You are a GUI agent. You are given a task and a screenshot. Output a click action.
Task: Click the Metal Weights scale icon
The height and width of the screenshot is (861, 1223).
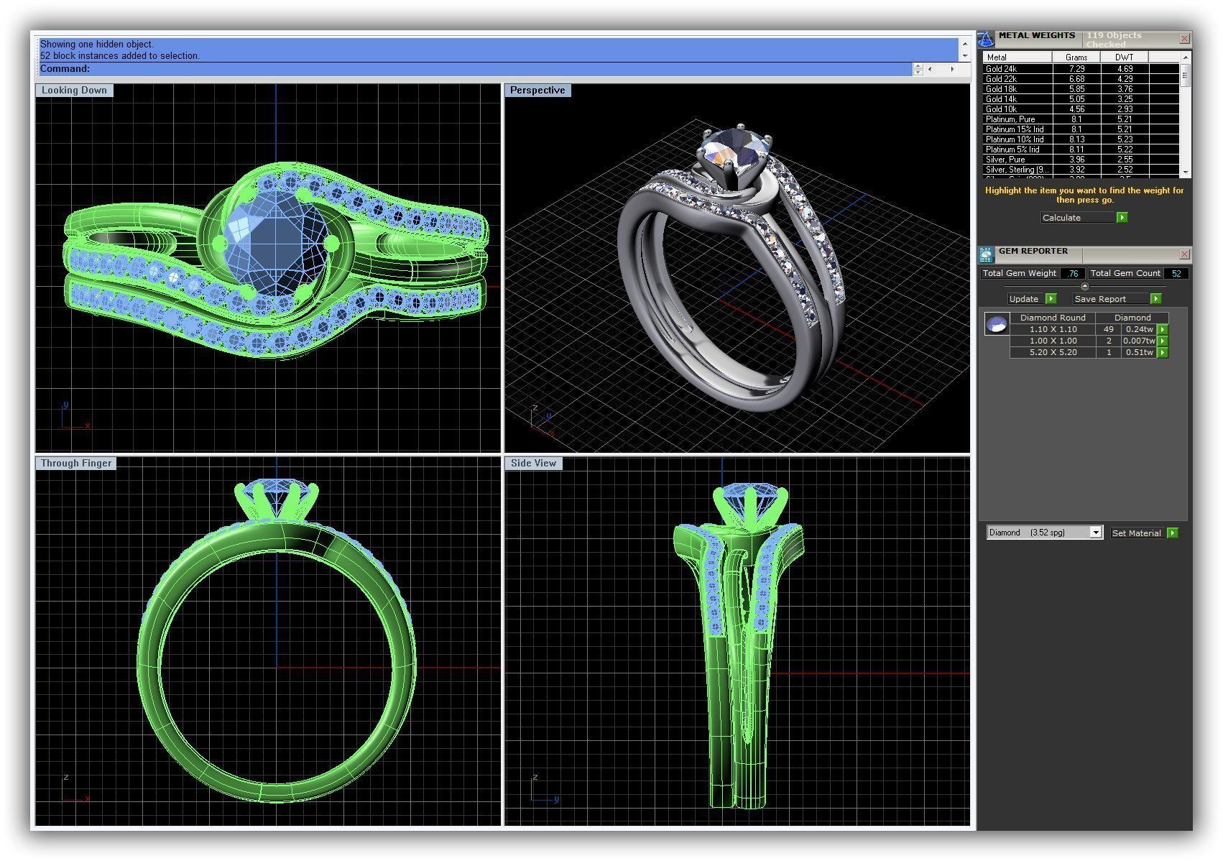[x=986, y=39]
